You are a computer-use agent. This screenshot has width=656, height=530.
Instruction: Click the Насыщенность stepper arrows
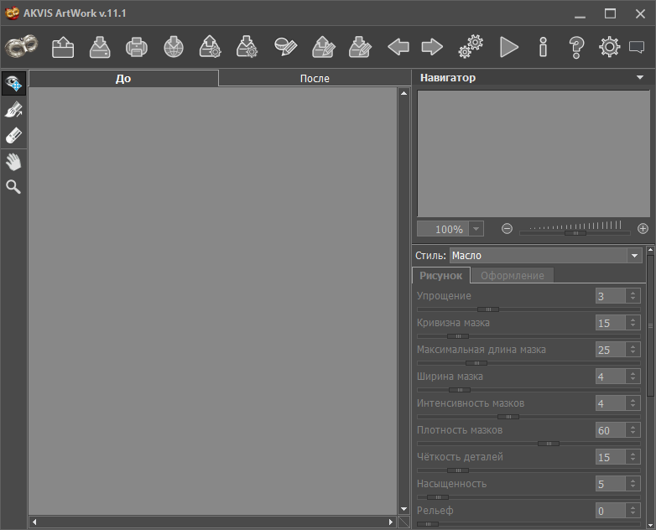pyautogui.click(x=633, y=484)
